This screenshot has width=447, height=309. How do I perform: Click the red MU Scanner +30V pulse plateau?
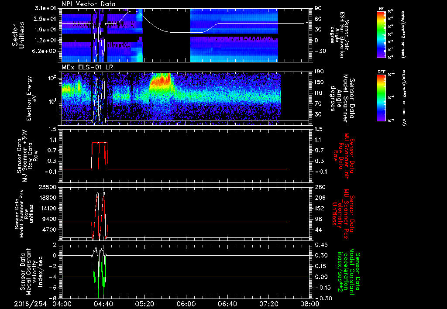click(x=100, y=143)
